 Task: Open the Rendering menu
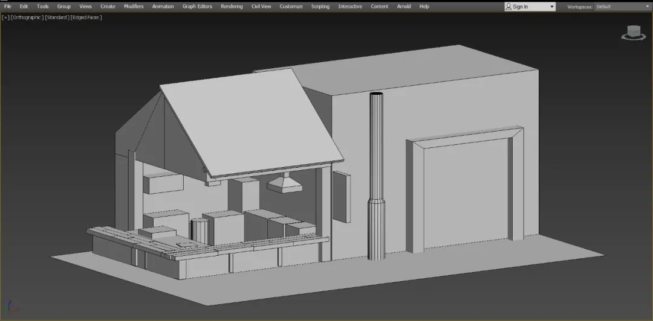pos(232,7)
